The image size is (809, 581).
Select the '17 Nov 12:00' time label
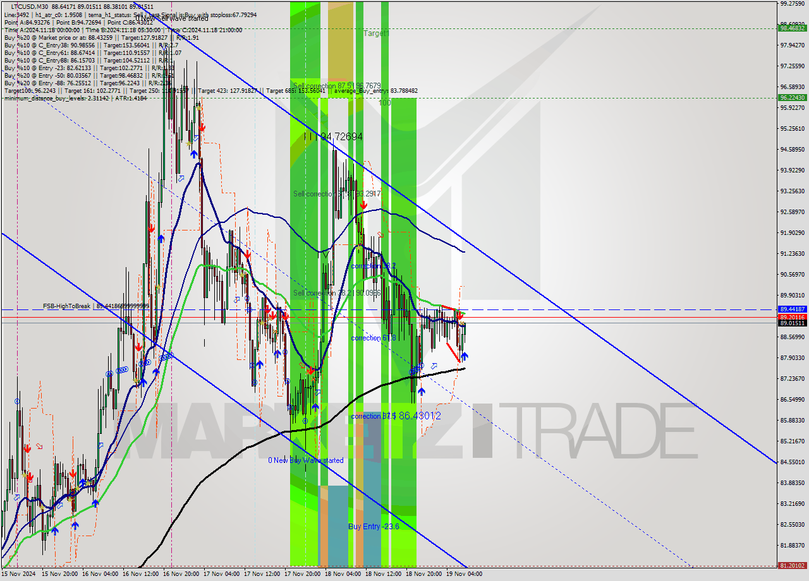[x=262, y=574]
